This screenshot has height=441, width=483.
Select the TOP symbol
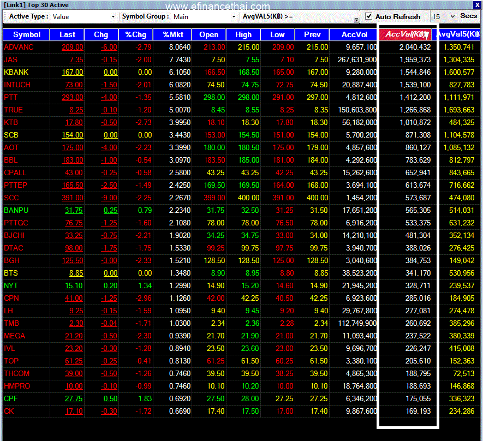(x=11, y=361)
